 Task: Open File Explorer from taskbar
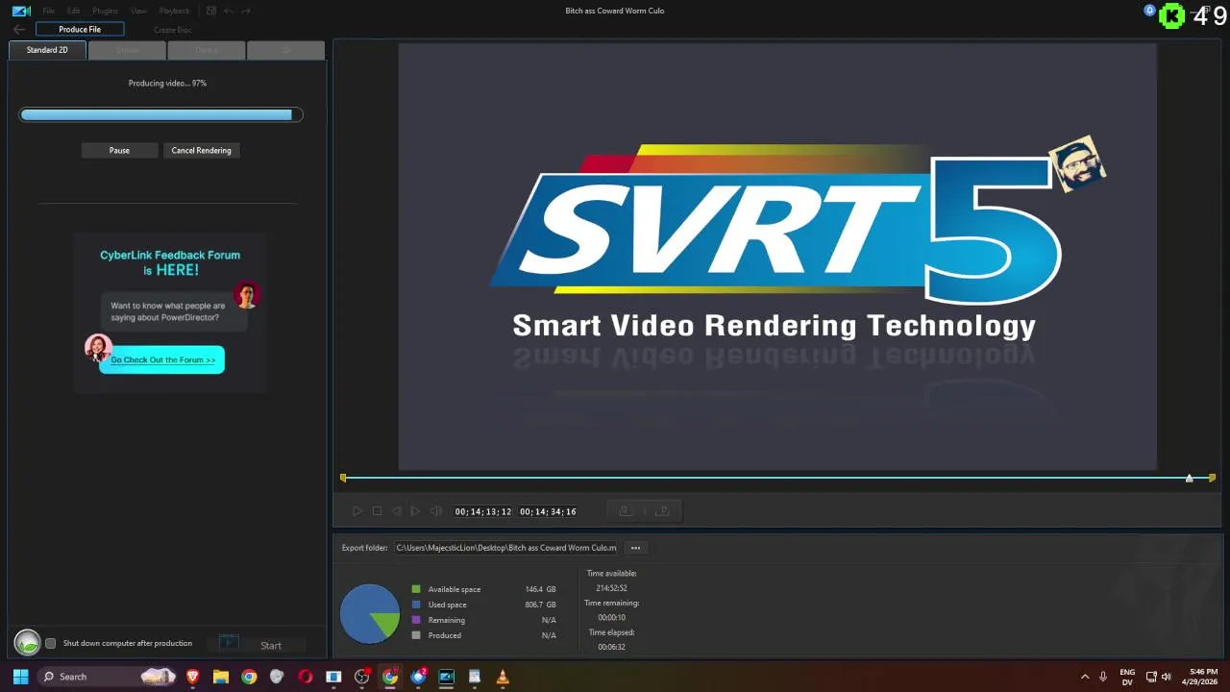point(221,677)
